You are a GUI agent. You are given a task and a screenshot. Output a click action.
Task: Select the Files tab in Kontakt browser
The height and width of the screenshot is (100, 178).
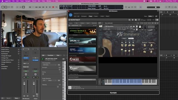[77, 23]
